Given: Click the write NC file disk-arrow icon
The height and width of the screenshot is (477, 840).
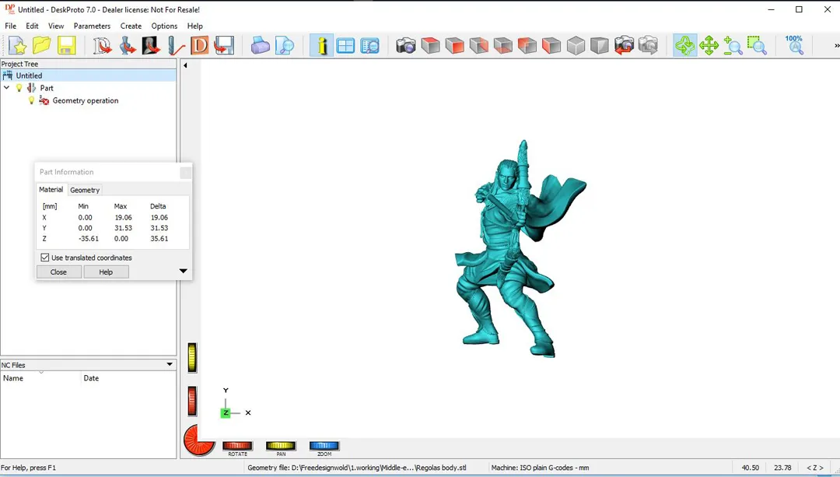Looking at the screenshot, I should tap(224, 46).
